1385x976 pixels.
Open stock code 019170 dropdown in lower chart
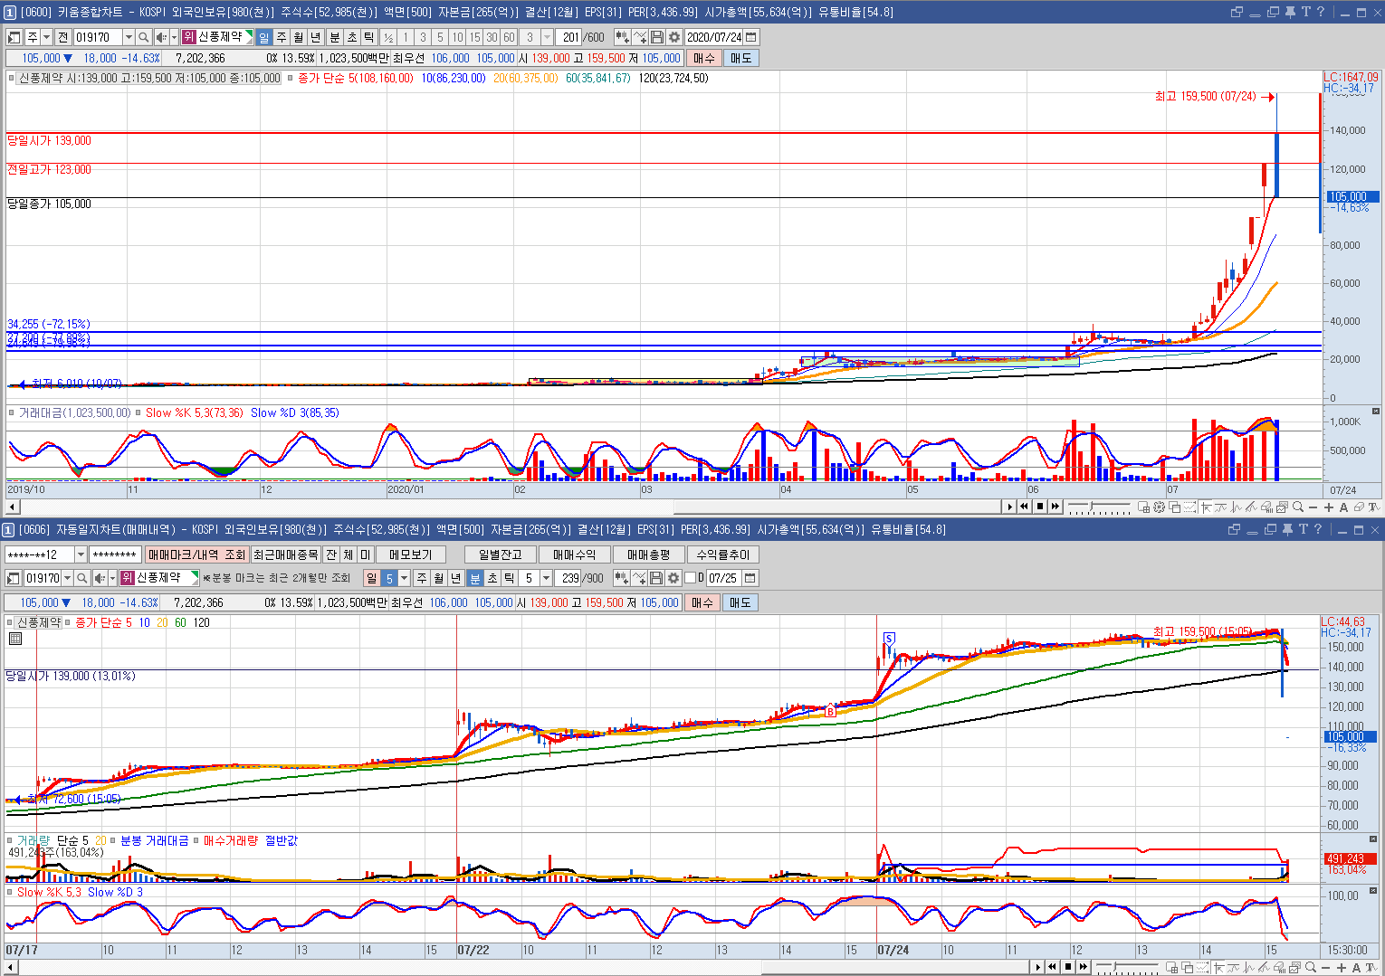[67, 578]
